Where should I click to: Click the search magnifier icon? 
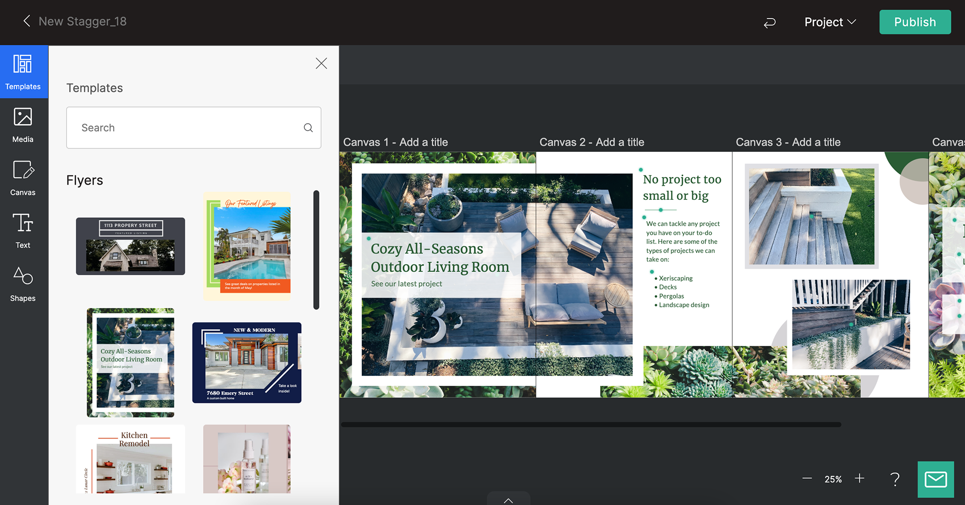[308, 128]
